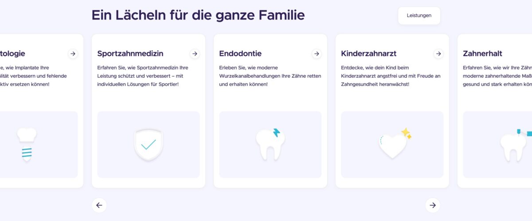Click the Zahnerhalt card title
Viewport: 532px width, 221px height.
(482, 53)
